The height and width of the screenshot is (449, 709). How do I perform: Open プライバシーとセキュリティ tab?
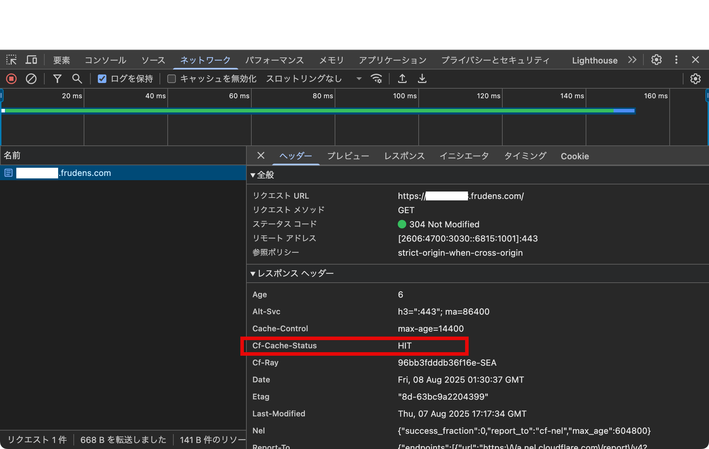[x=496, y=60]
